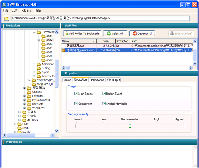Click the Select All button
The width and height of the screenshot is (199, 168).
pos(115,34)
